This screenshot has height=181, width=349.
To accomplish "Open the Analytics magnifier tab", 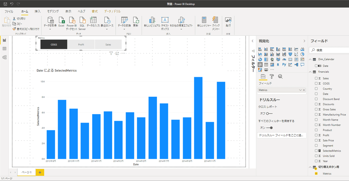I will tap(280, 77).
